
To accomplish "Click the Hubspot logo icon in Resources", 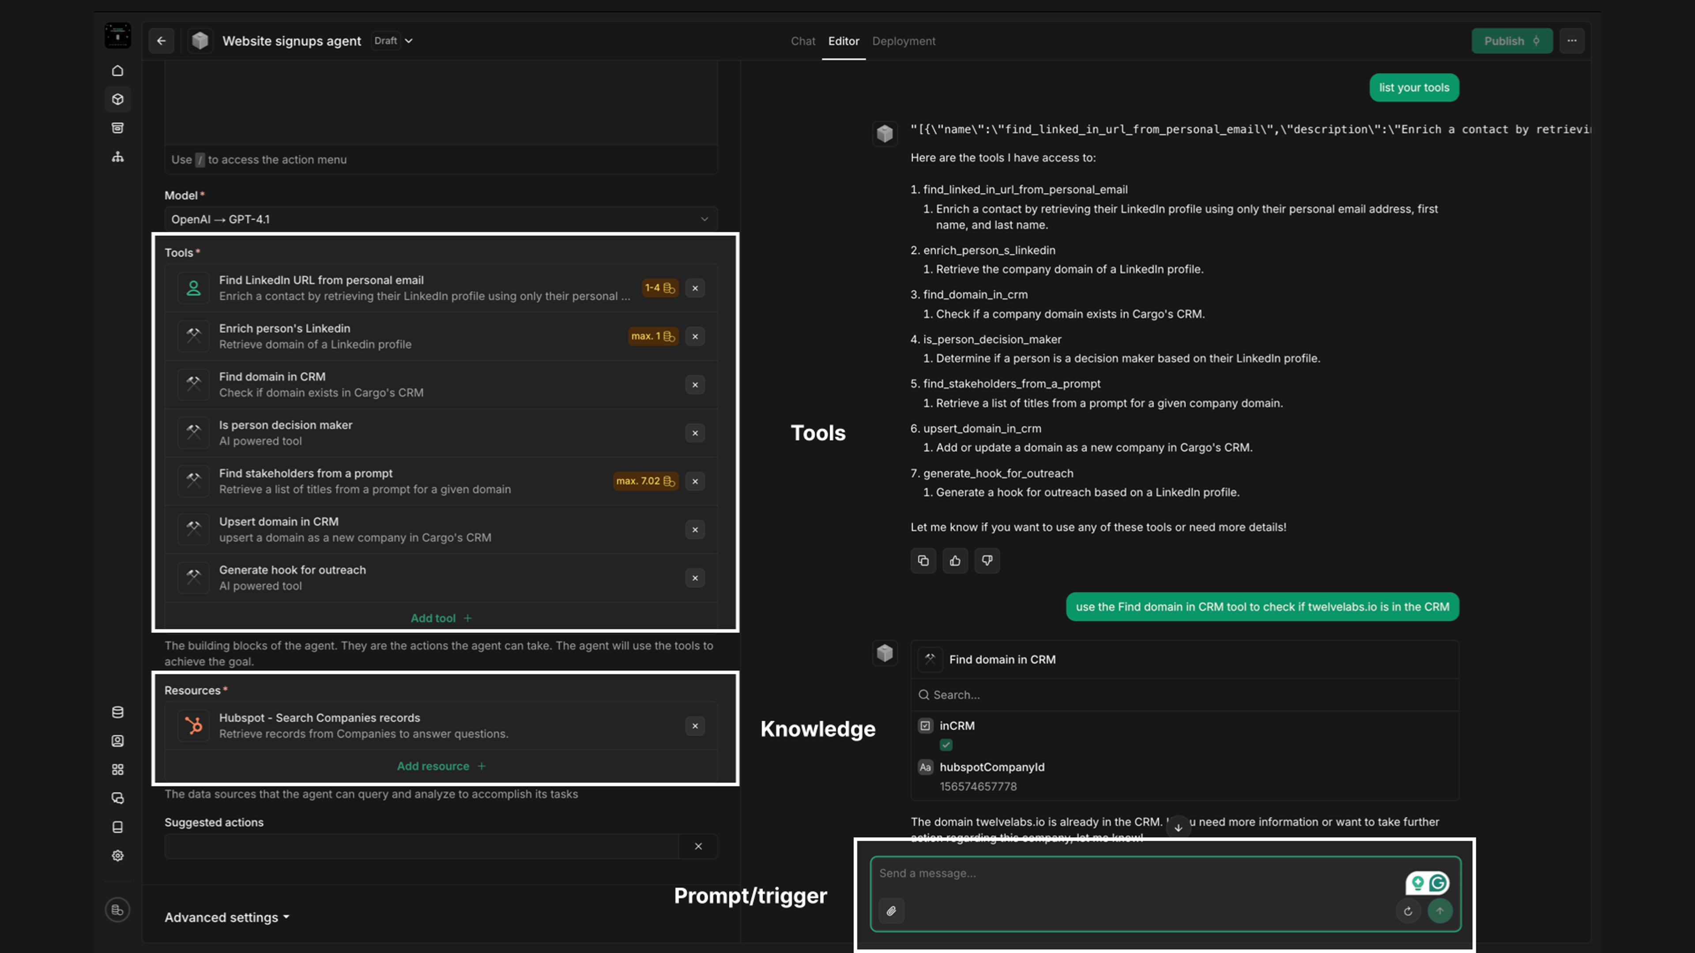I will click(193, 726).
